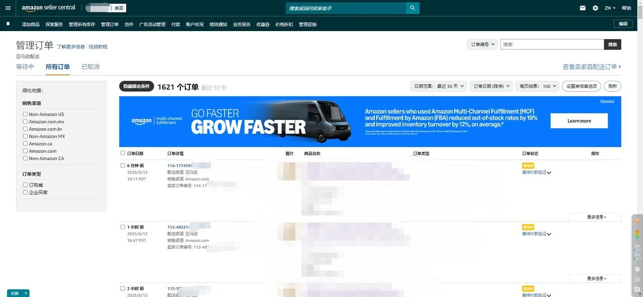
Task: Click the order search text field
Action: [552, 44]
